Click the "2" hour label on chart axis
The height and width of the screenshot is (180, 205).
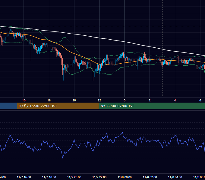tap(150, 100)
